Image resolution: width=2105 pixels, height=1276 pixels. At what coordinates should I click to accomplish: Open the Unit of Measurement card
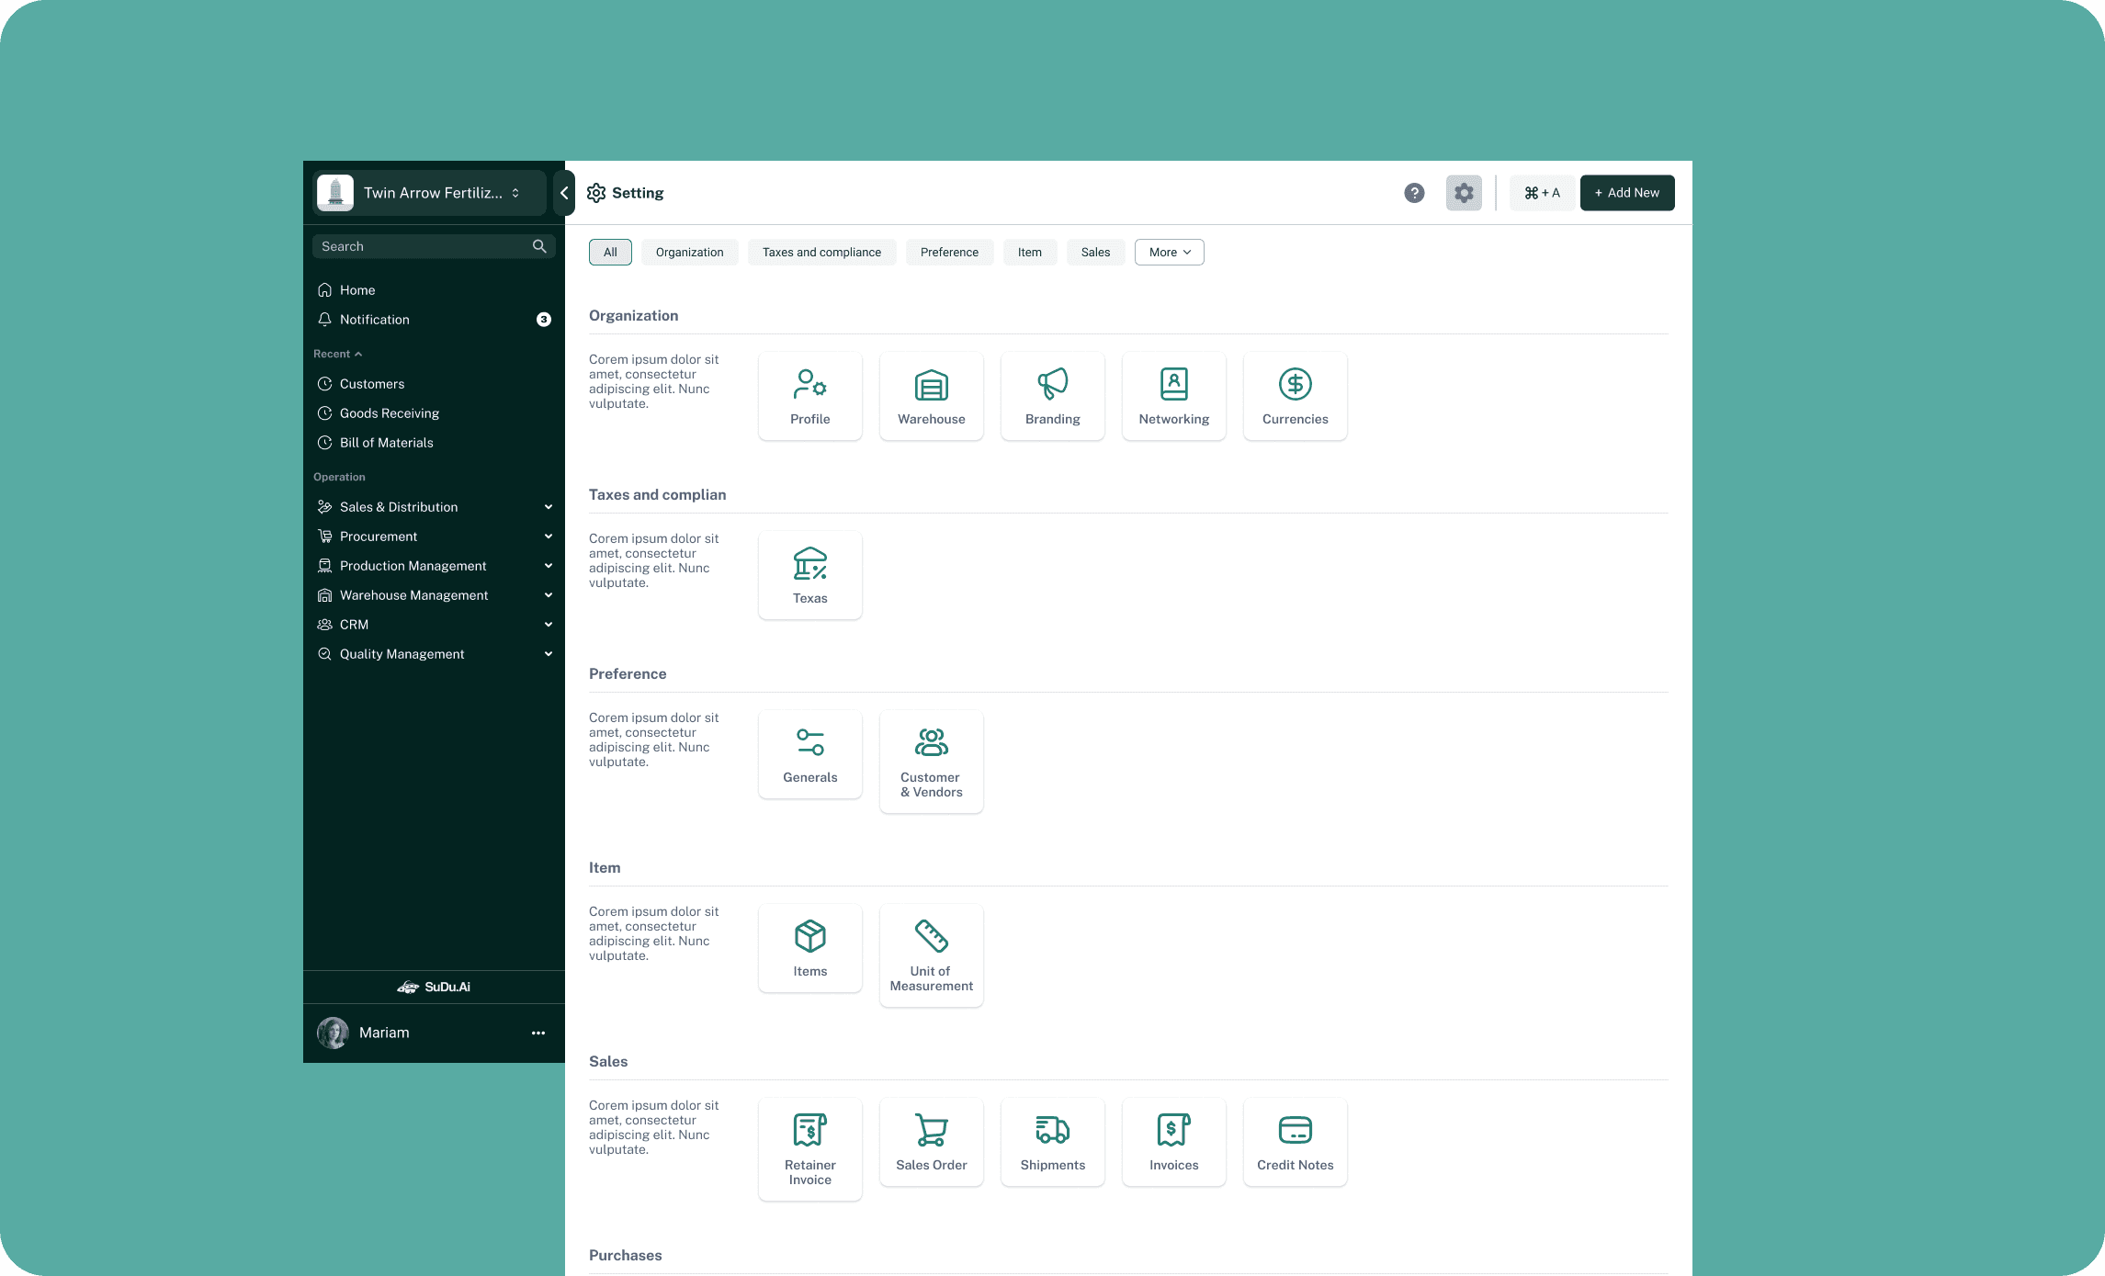point(931,955)
